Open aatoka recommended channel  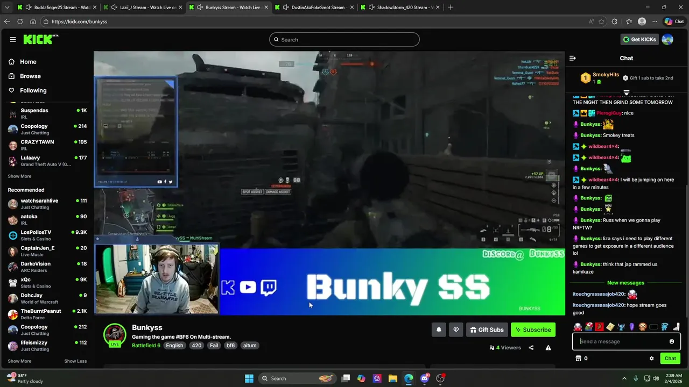click(x=47, y=219)
